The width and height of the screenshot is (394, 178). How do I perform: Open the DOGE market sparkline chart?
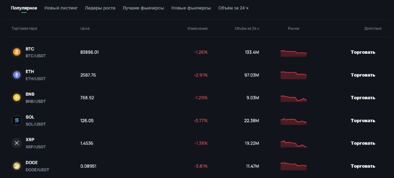pos(294,167)
